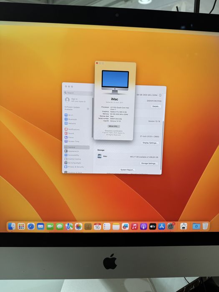219x292 pixels.
Task: Click the Settings sidebar scrollbar
Action: pyautogui.click(x=92, y=118)
